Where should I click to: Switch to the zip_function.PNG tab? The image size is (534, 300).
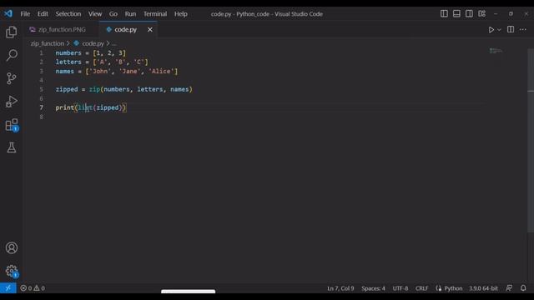pyautogui.click(x=62, y=30)
